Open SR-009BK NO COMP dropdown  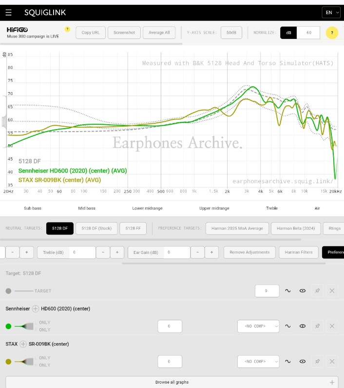[258, 362]
